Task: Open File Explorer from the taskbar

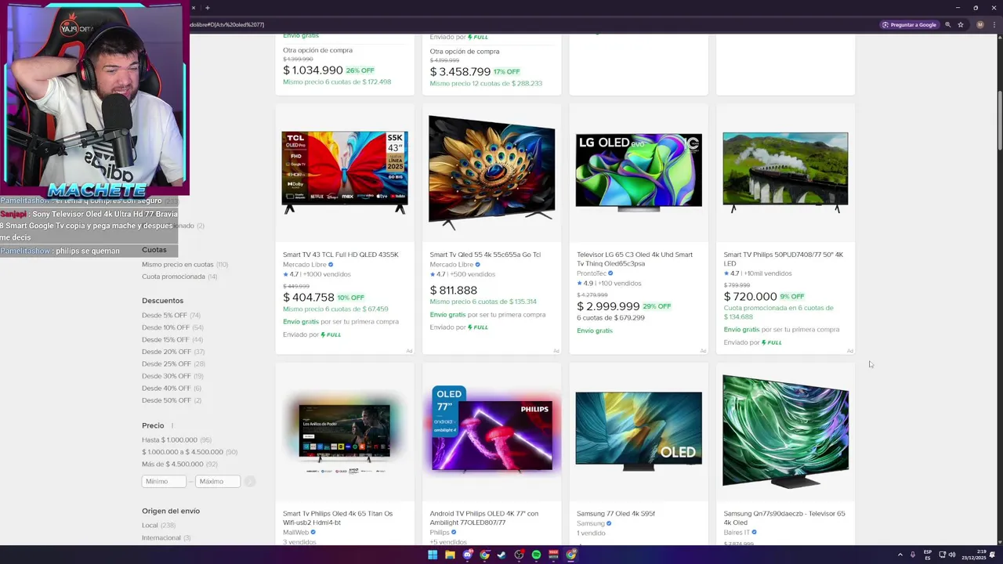Action: tap(450, 555)
